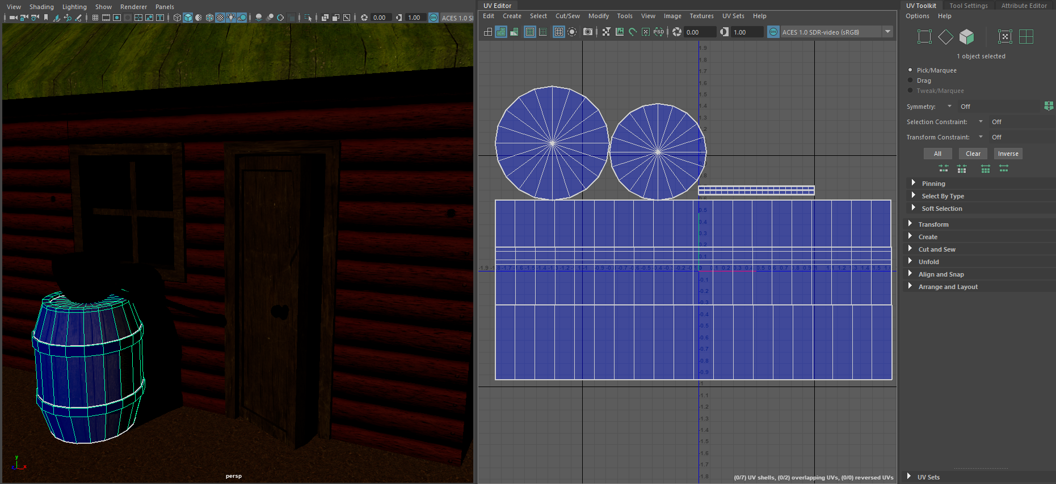Toggle UV Editor color management ON button
1056x484 pixels.
pos(773,32)
